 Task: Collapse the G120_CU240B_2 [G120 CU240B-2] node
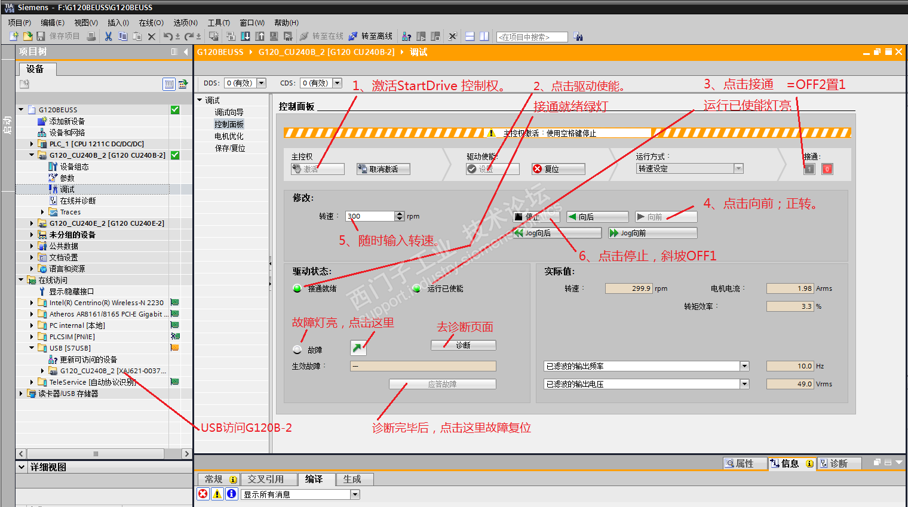click(32, 155)
